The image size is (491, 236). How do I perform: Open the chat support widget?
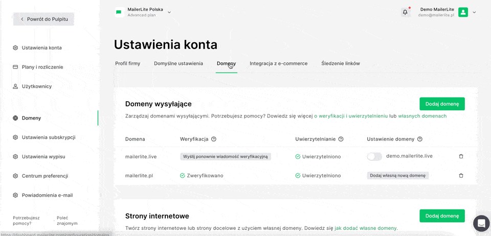(481, 223)
